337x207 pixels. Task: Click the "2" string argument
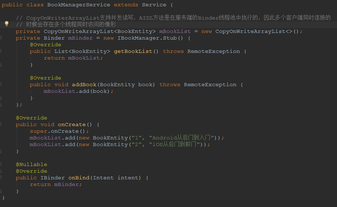tap(137, 145)
